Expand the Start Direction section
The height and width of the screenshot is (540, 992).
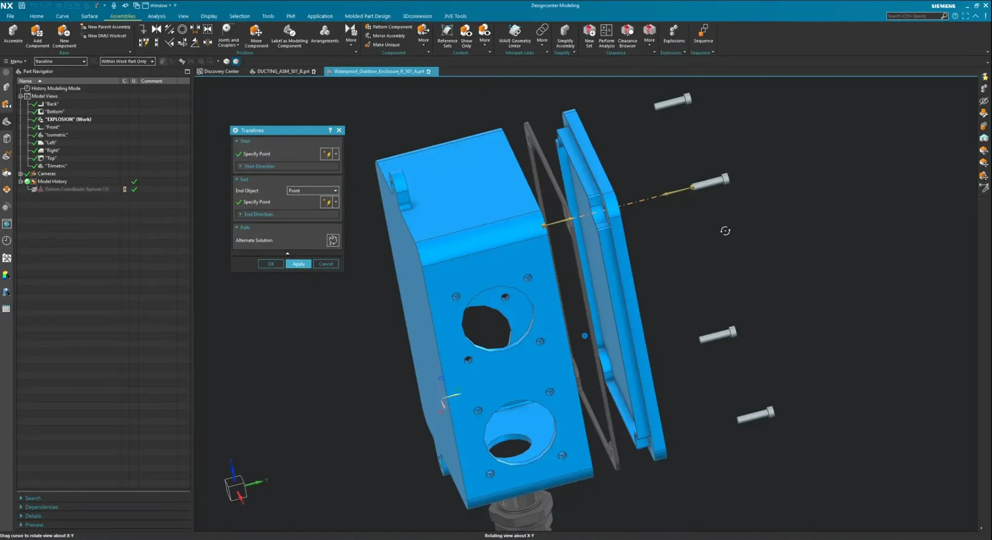(x=287, y=166)
